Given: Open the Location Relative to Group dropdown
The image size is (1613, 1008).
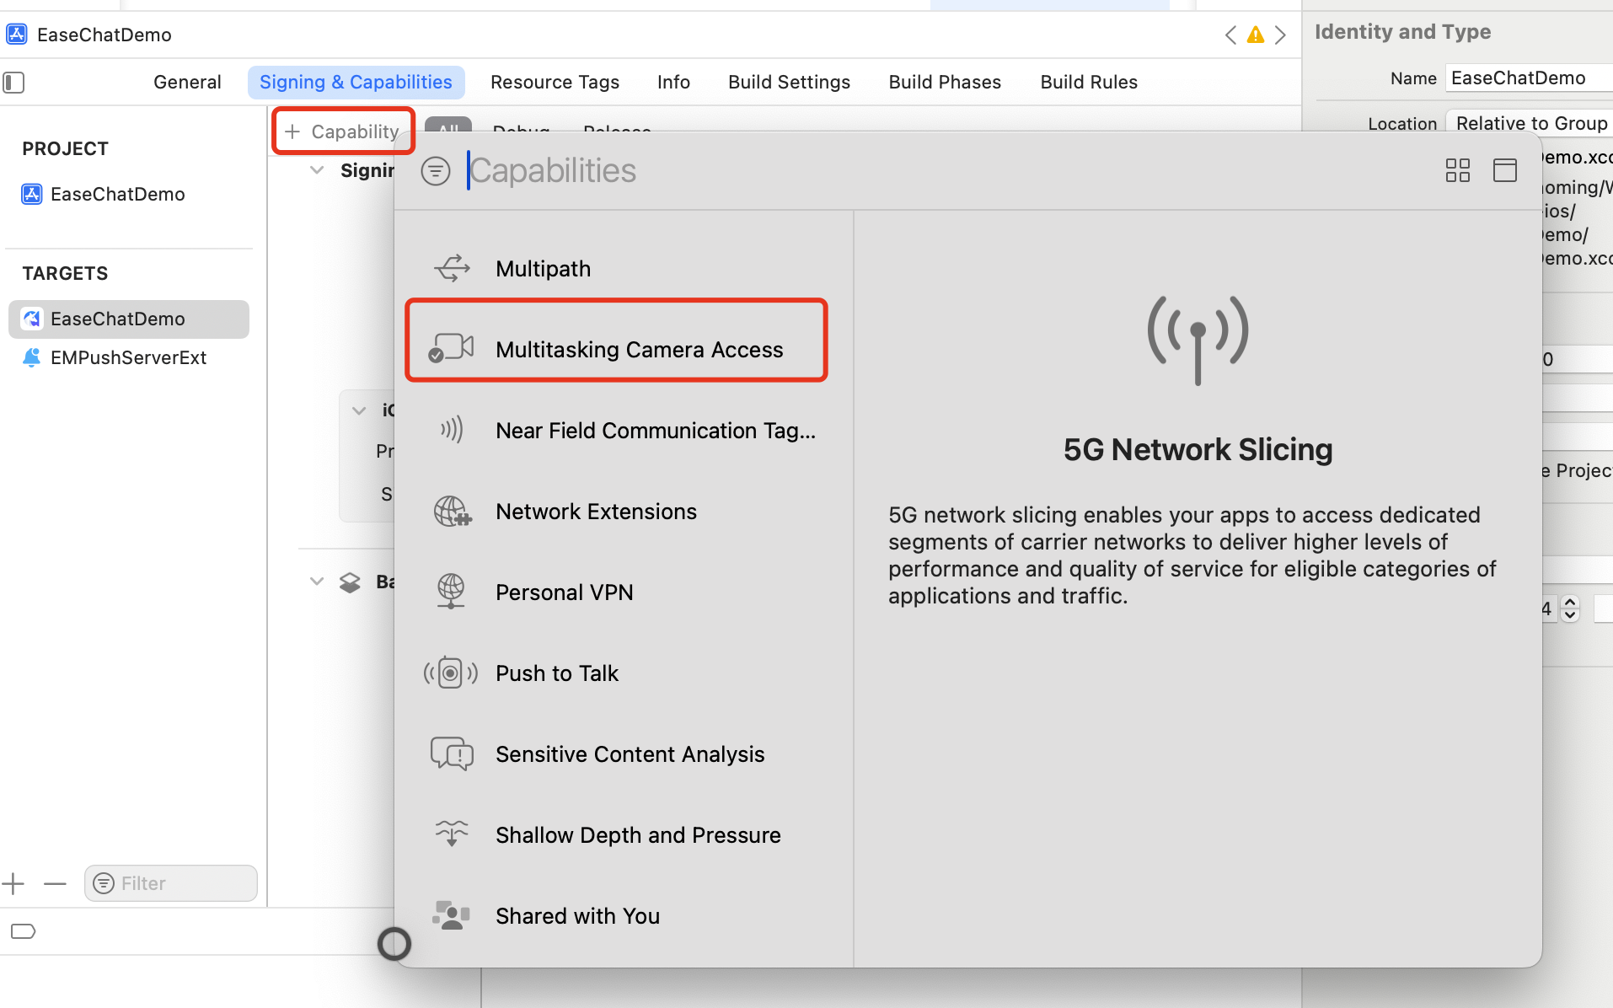Looking at the screenshot, I should (x=1530, y=123).
